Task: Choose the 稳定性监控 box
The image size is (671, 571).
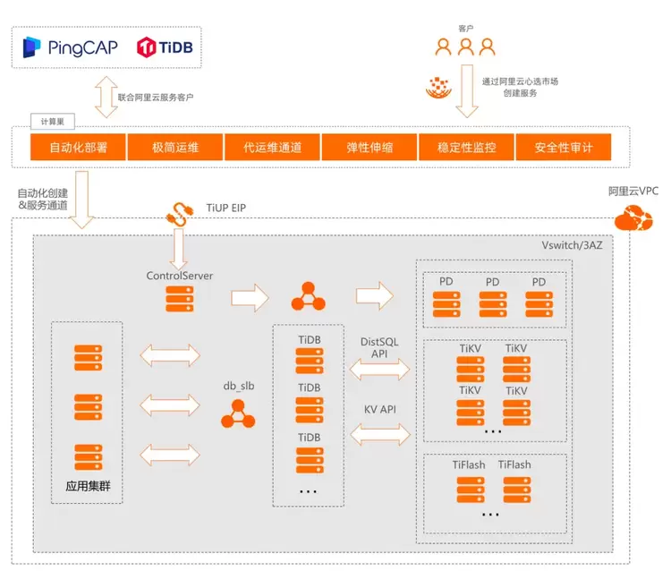Action: pyautogui.click(x=465, y=148)
